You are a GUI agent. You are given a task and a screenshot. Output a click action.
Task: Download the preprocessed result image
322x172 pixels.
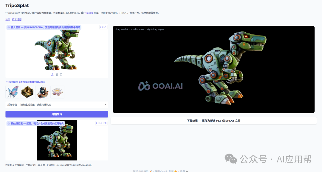coord(101,123)
